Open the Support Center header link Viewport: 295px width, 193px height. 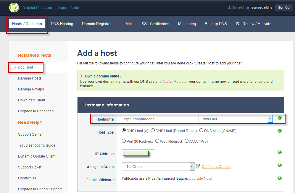tap(69, 8)
